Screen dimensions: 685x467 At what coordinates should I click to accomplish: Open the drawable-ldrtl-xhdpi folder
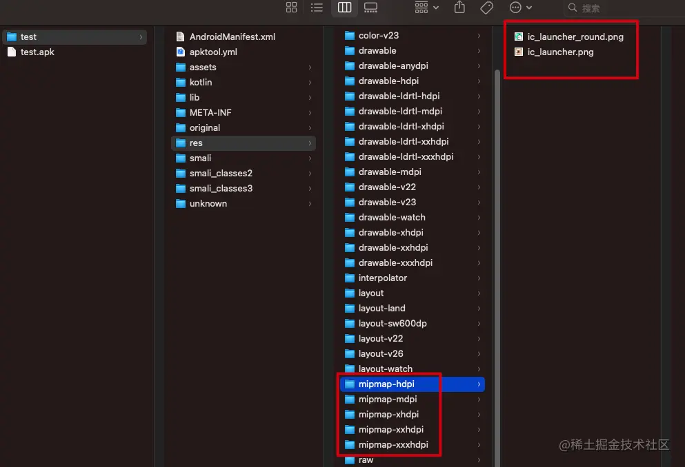413,127
